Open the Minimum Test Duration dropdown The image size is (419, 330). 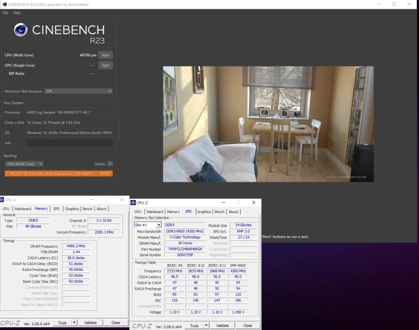(78, 91)
